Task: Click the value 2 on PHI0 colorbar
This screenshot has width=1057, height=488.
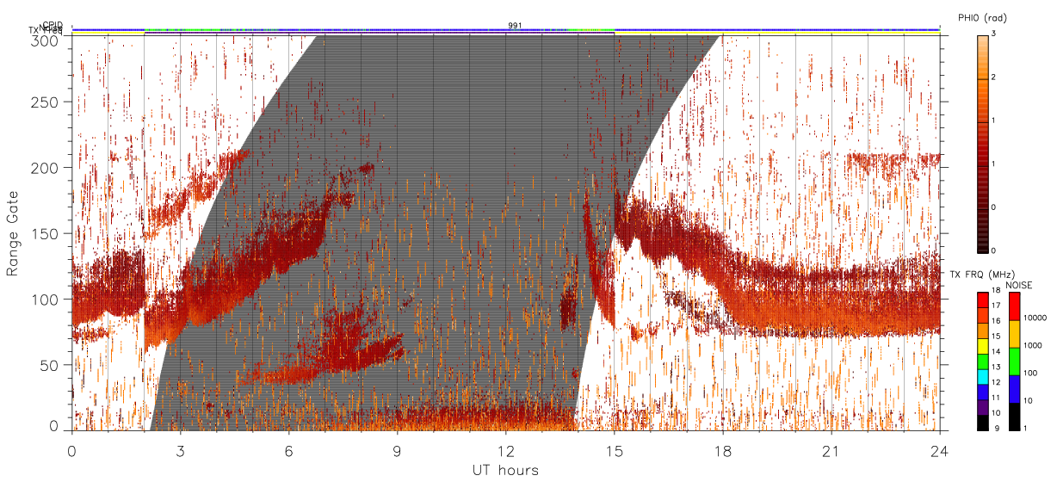Action: [x=993, y=77]
